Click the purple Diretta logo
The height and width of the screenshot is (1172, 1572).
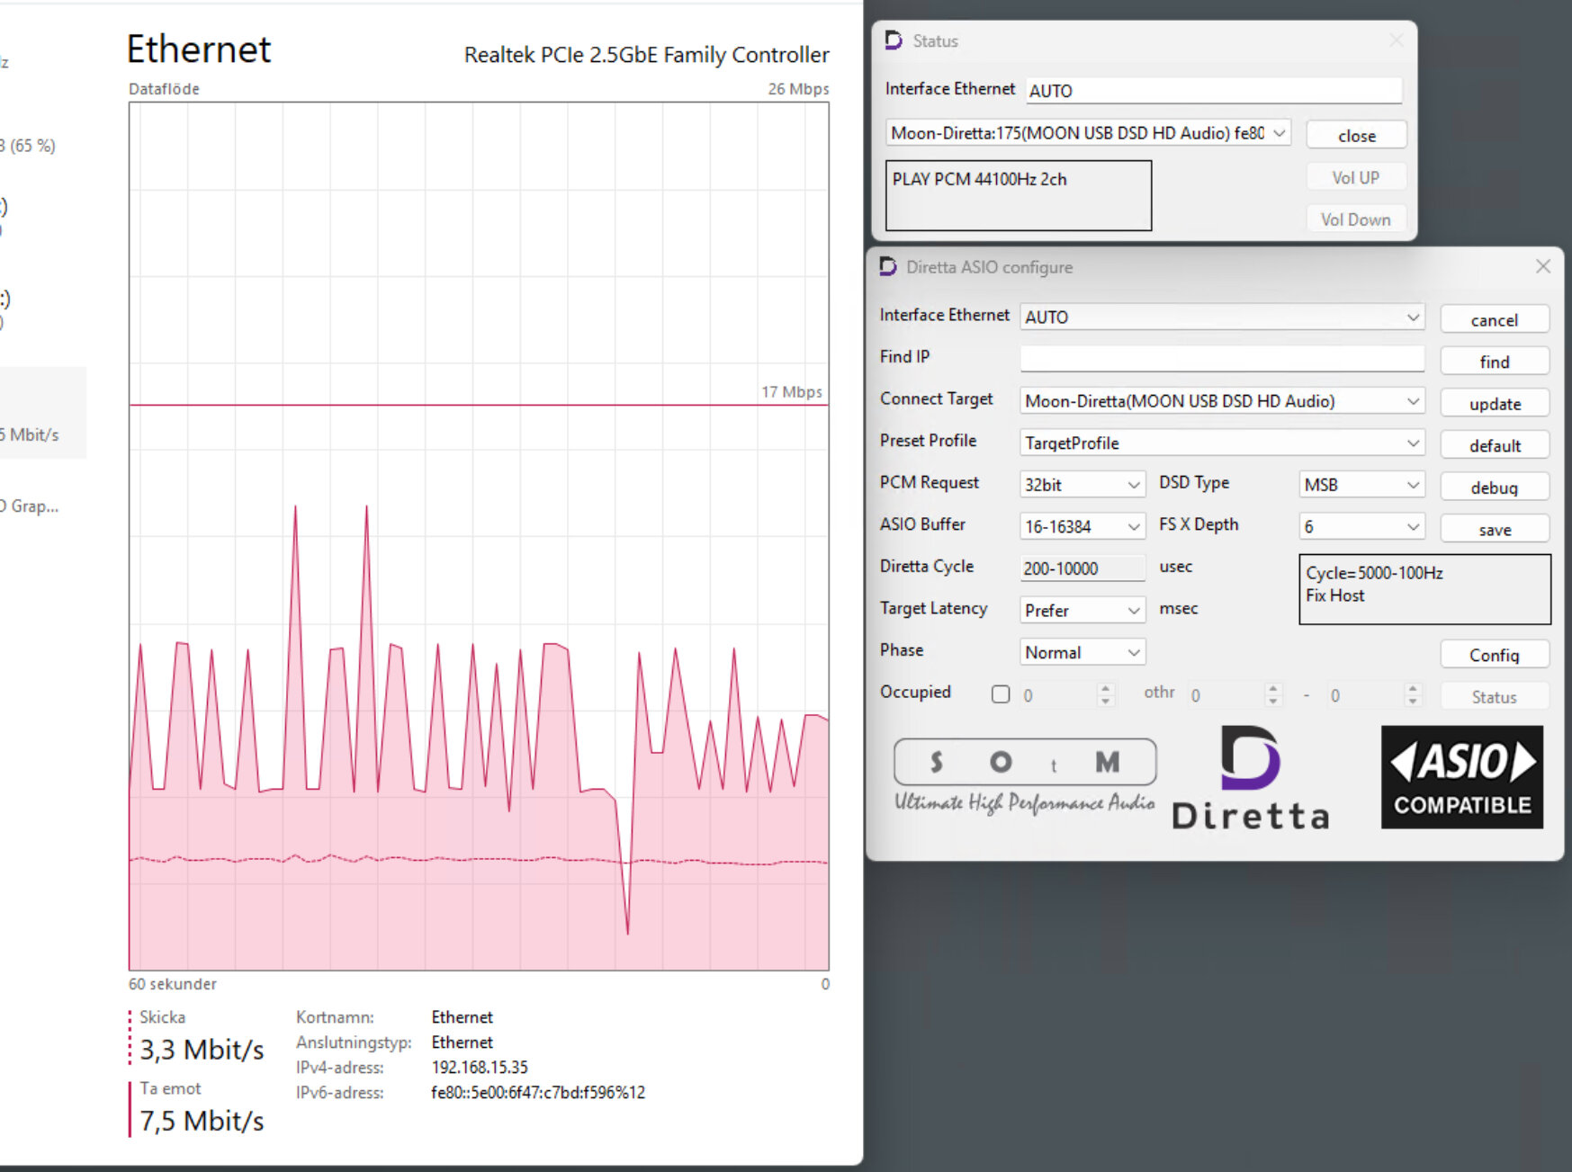1251,778
